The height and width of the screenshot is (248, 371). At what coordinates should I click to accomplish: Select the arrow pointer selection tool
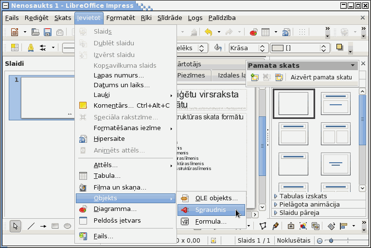pyautogui.click(x=16, y=226)
